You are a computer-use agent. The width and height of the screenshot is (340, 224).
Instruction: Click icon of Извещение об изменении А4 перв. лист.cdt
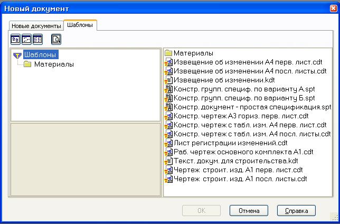[168, 62]
